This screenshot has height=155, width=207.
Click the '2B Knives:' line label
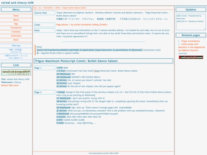(62, 101)
